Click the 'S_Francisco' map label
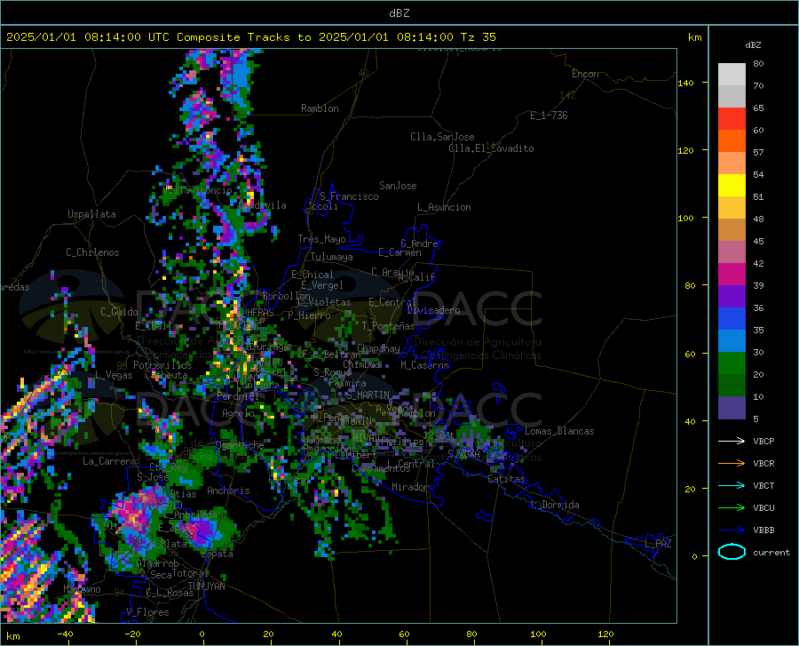The image size is (799, 646). click(349, 196)
